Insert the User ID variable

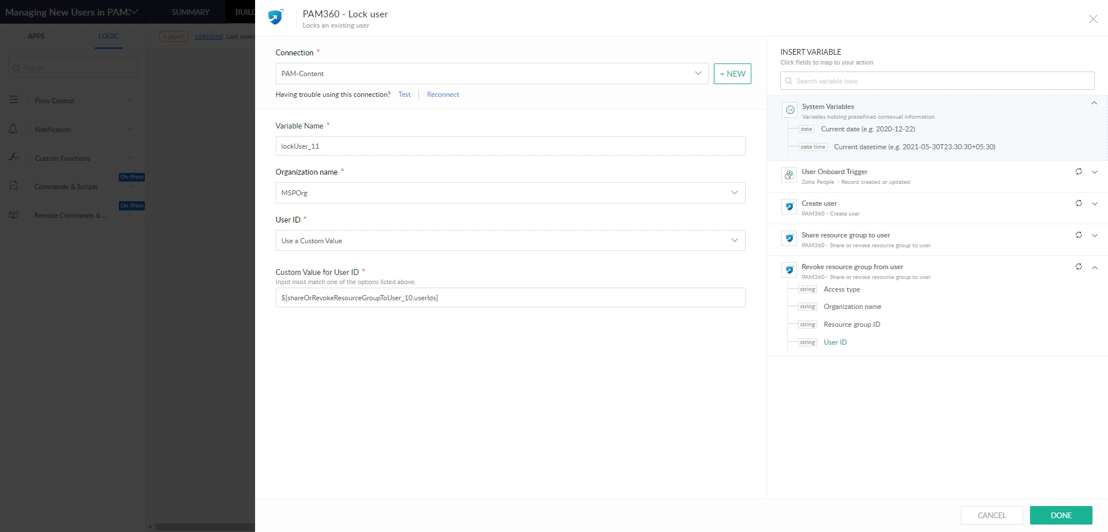pyautogui.click(x=835, y=342)
